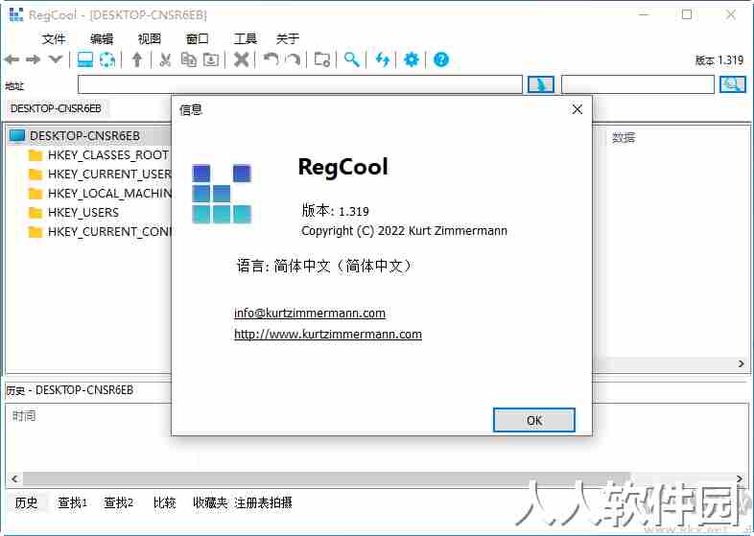754x536 pixels.
Task: Select the HKEY_LOCAL_MACHINE key
Action: point(109,194)
